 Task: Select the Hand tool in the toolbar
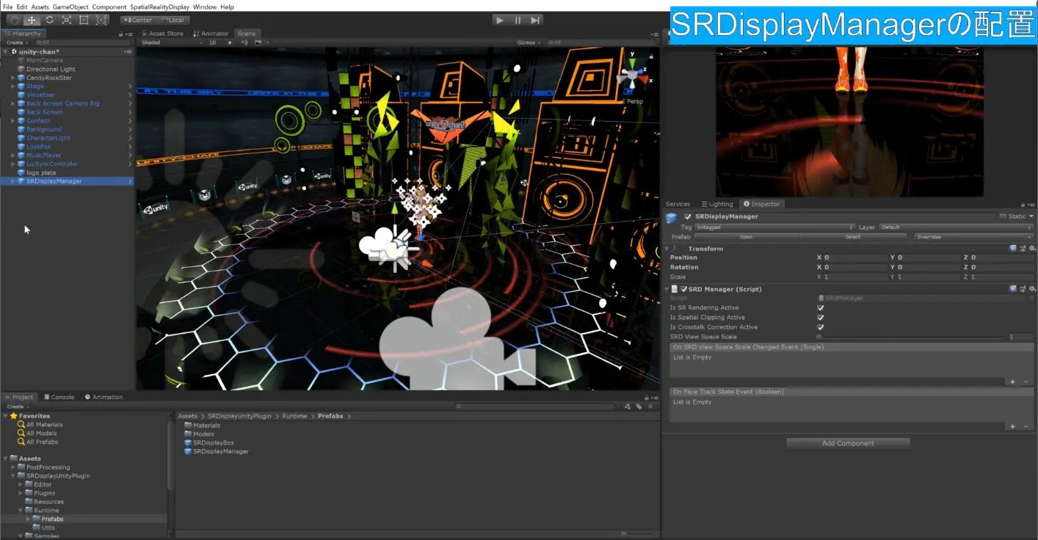(14, 20)
